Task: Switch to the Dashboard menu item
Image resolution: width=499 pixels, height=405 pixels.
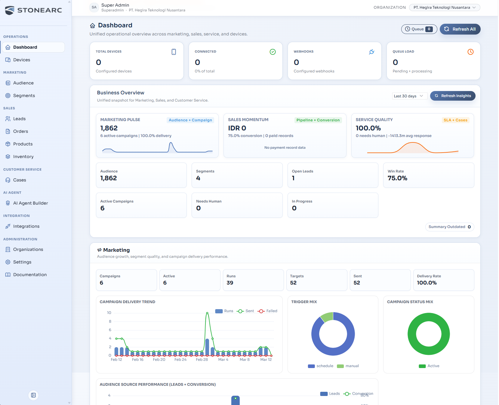Action: point(25,47)
